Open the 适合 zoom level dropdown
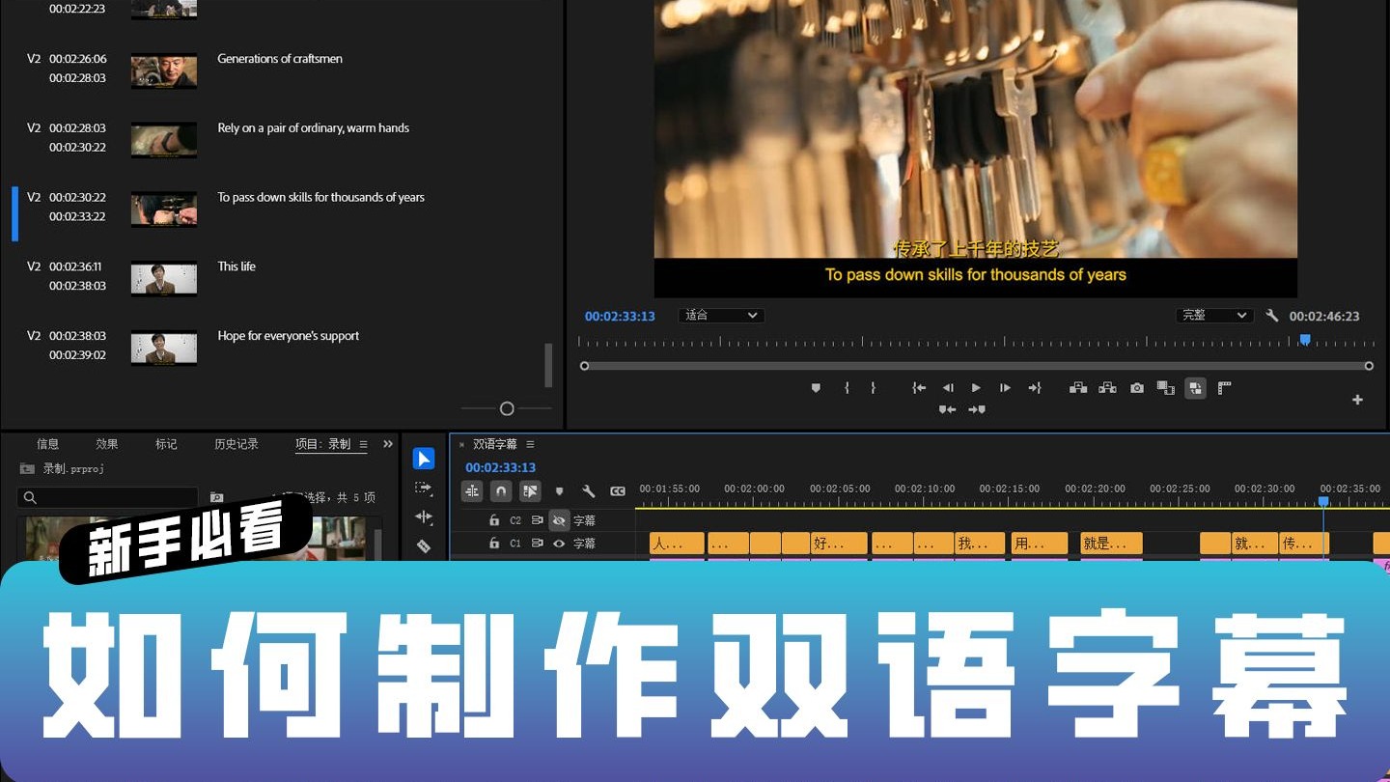 [x=720, y=315]
